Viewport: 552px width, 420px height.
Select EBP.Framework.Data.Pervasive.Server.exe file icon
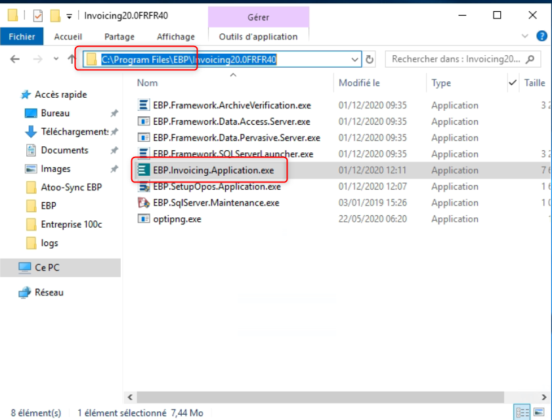[x=143, y=137]
